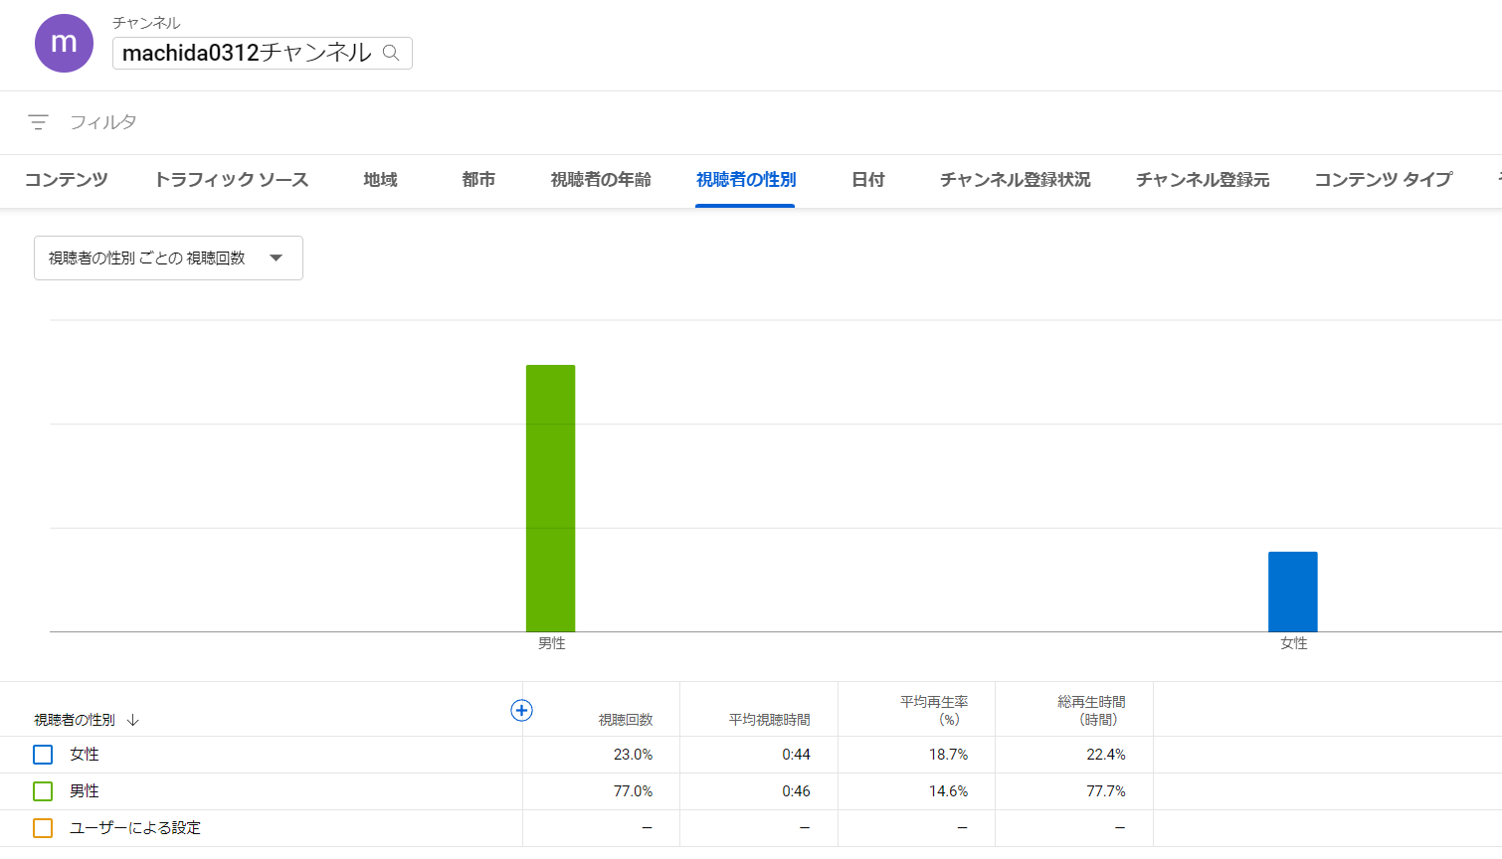This screenshot has width=1502, height=859.
Task: Check the 男性 row checkbox
Action: pos(42,790)
